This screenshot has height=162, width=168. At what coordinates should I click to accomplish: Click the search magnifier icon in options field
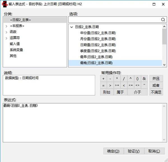coord(163,20)
